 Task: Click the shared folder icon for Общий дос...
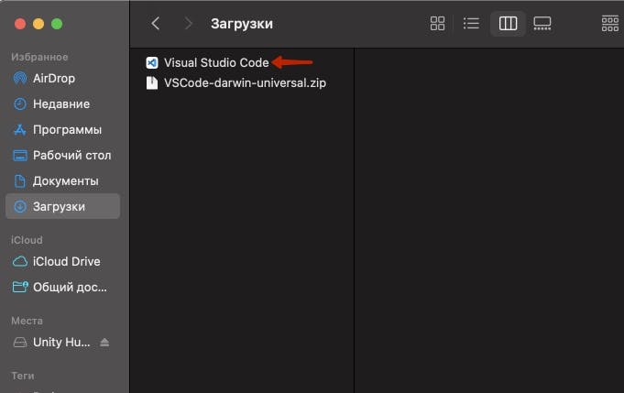pos(20,287)
